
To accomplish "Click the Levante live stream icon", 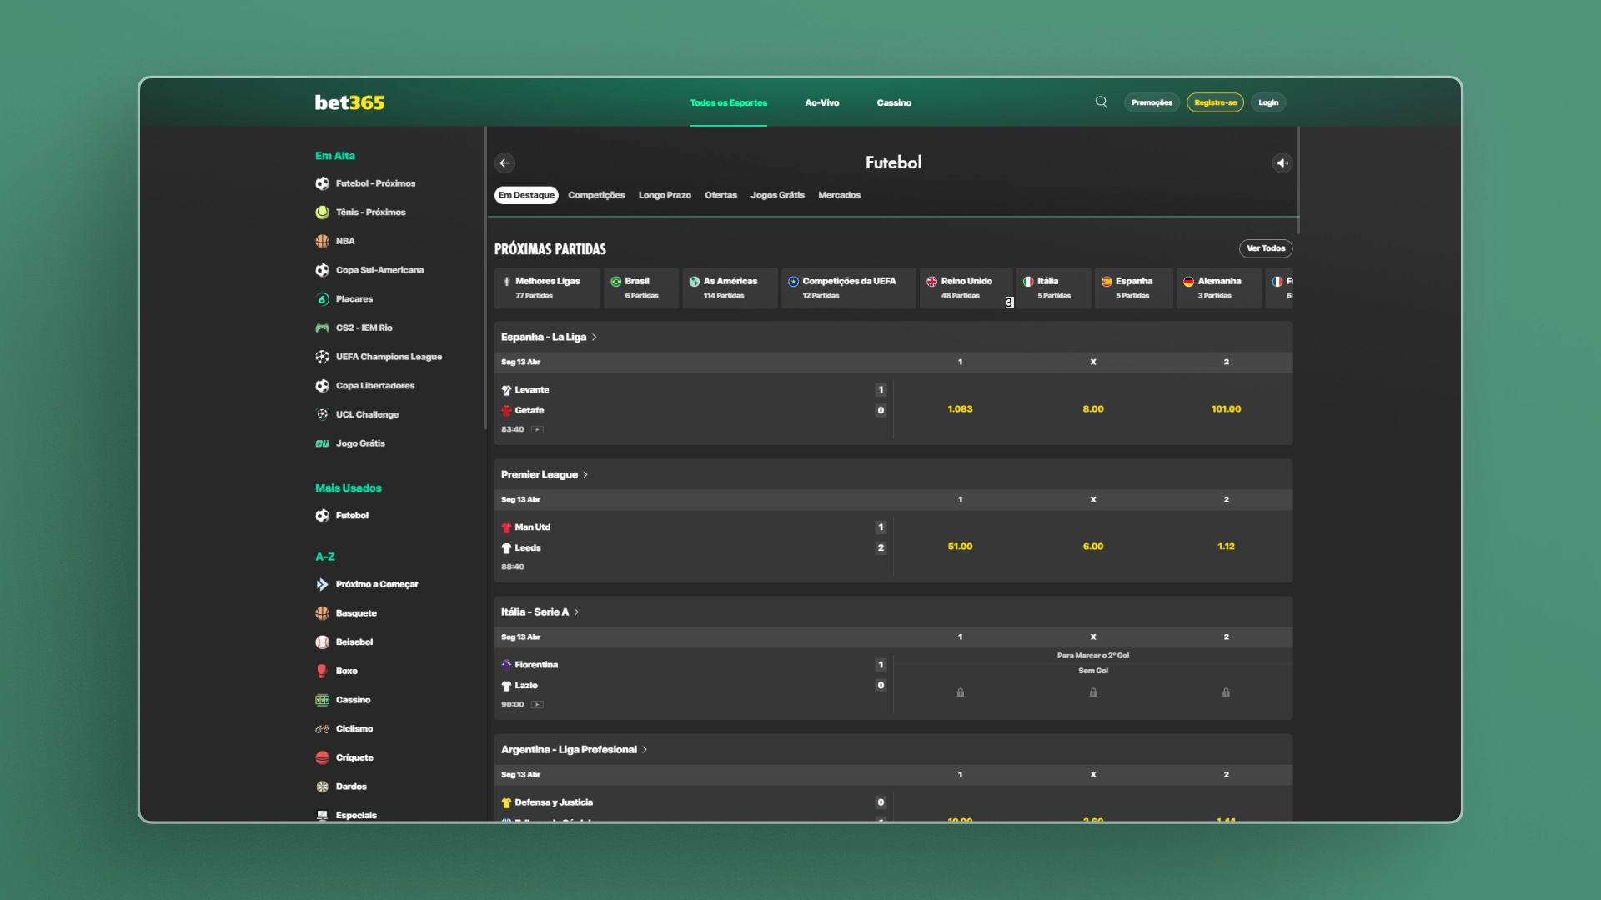I will (537, 430).
